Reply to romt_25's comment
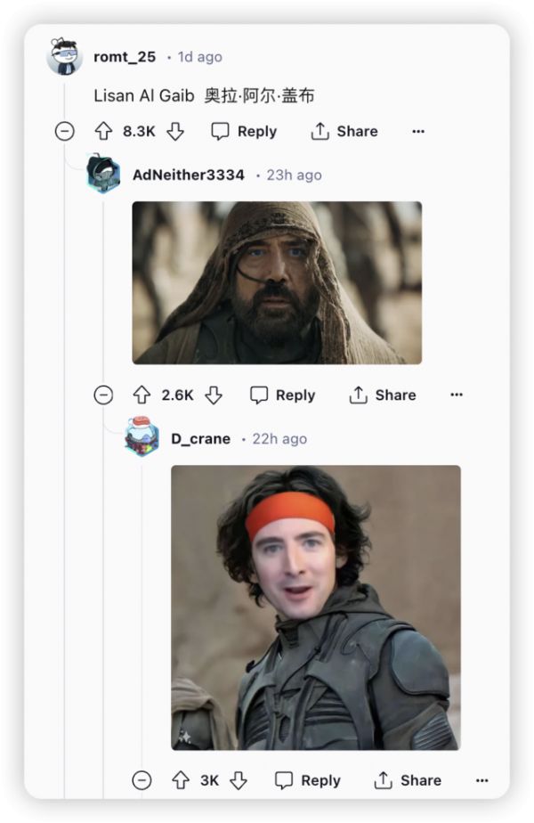 244,131
